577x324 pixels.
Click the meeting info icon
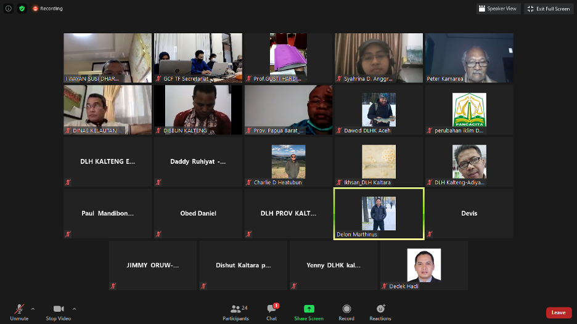point(9,9)
